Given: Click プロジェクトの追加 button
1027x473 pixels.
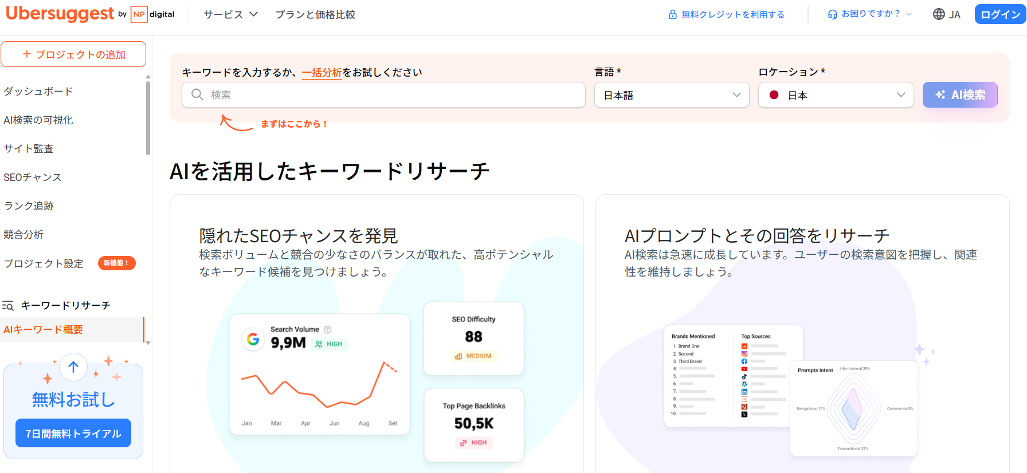Looking at the screenshot, I should click(73, 54).
